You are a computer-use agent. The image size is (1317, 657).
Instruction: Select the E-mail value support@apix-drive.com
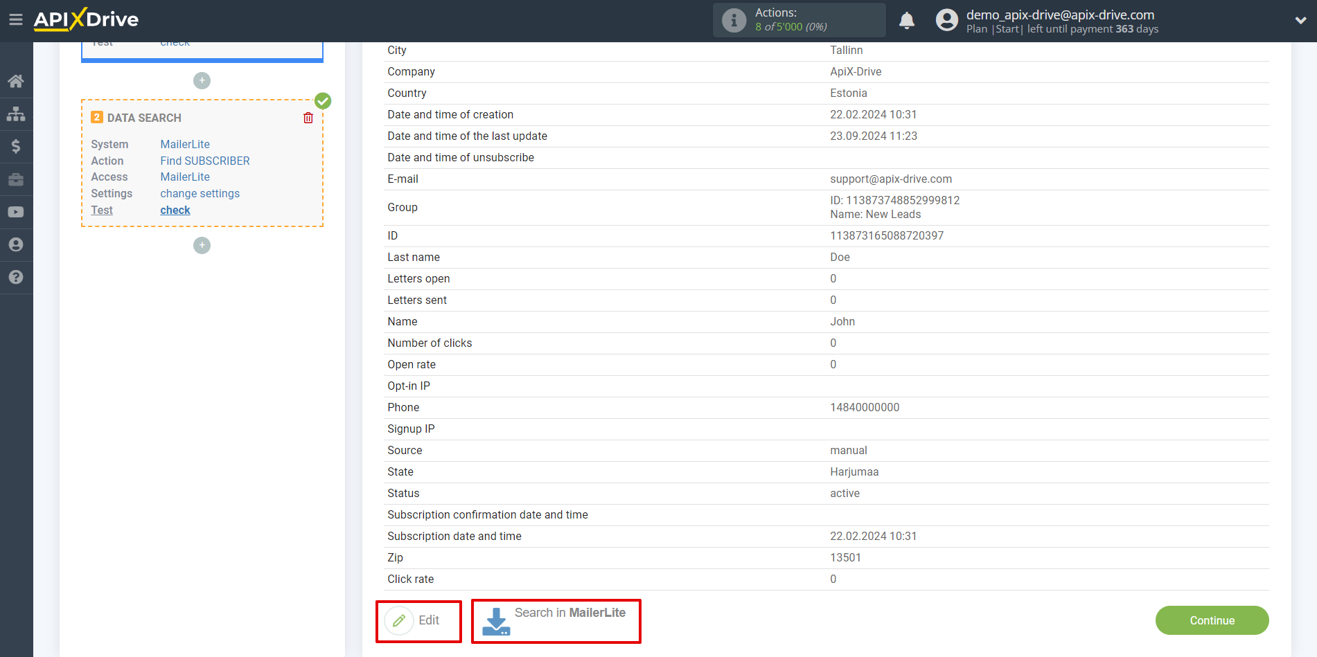click(x=891, y=179)
